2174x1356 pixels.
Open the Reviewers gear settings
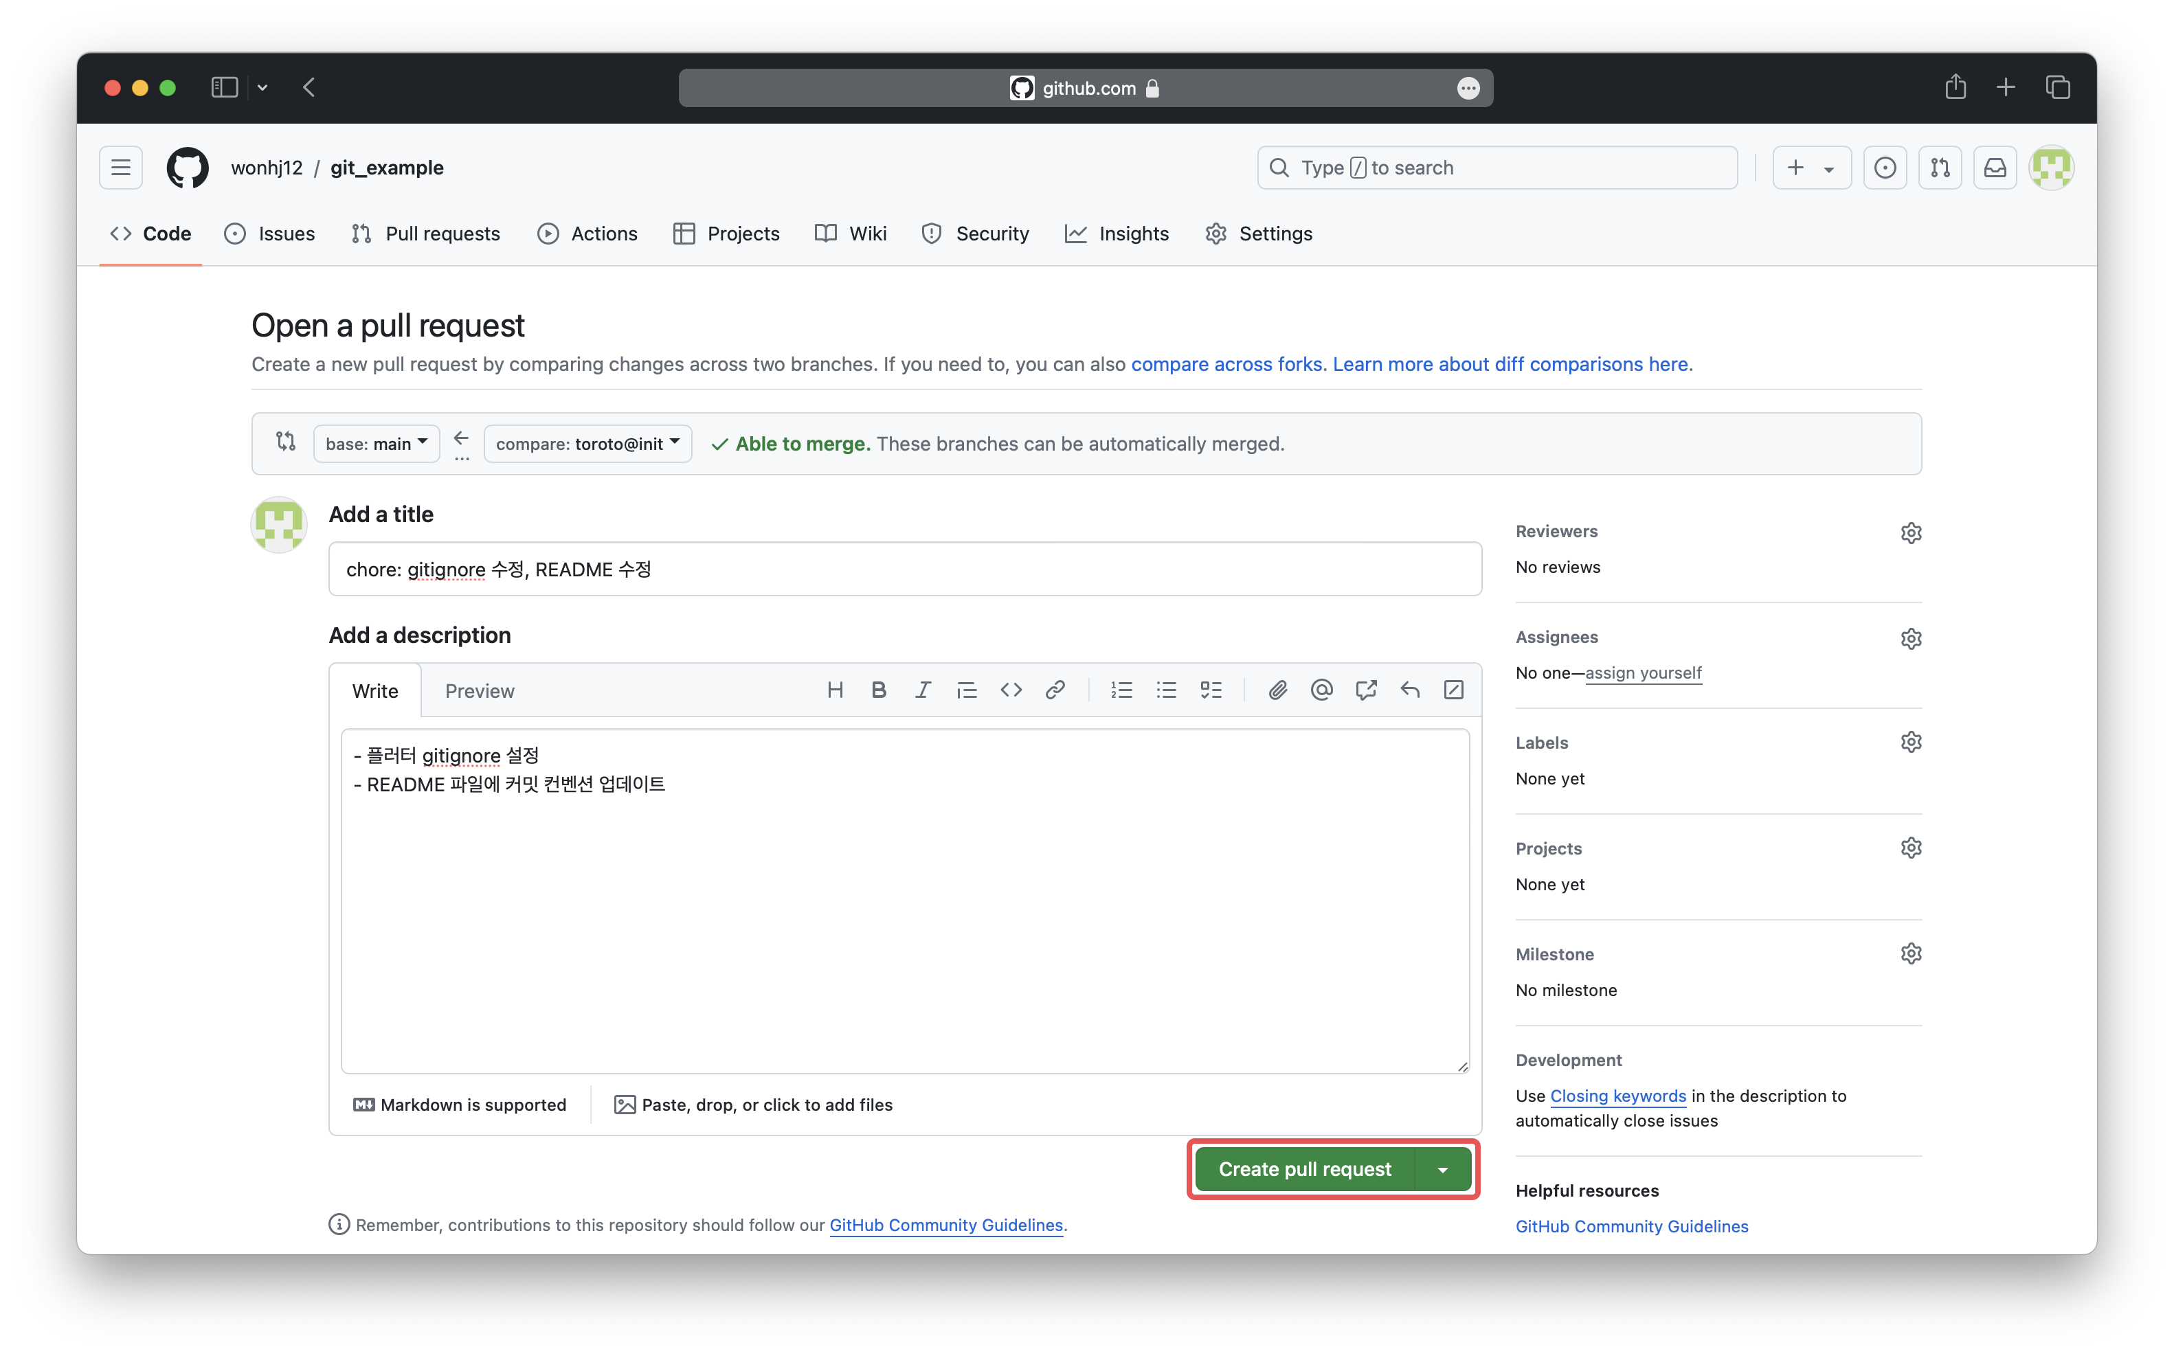coord(1910,533)
